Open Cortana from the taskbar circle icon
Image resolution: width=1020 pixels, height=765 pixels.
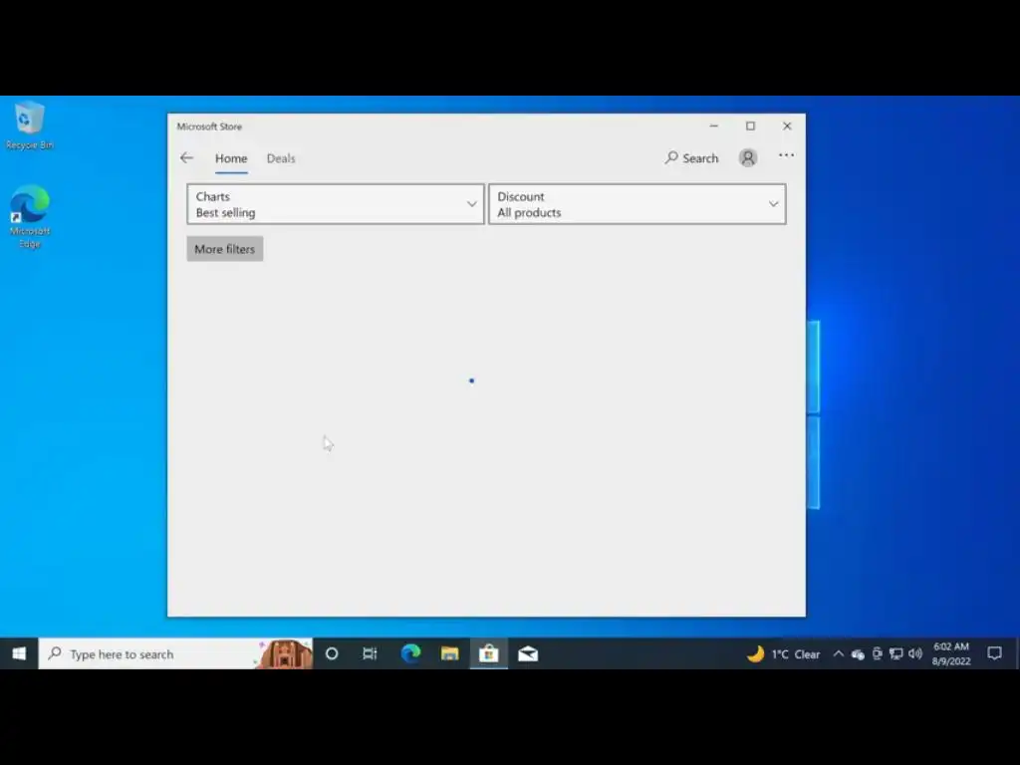click(x=332, y=653)
